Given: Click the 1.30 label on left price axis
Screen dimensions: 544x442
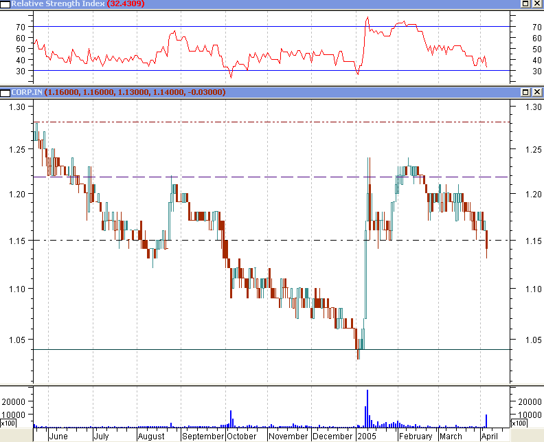Looking at the screenshot, I should tap(17, 107).
